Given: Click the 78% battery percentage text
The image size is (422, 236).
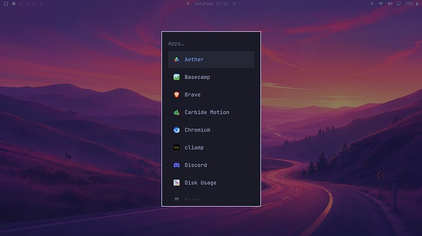Looking at the screenshot, I should [409, 4].
